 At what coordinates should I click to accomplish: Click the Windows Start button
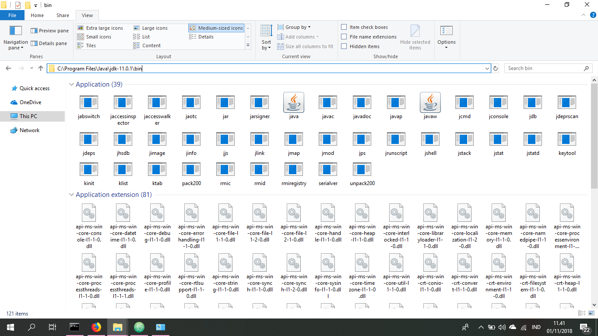(11, 327)
